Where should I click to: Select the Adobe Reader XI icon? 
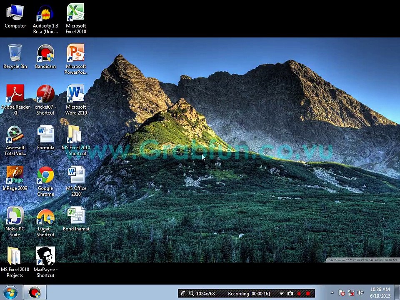click(15, 100)
